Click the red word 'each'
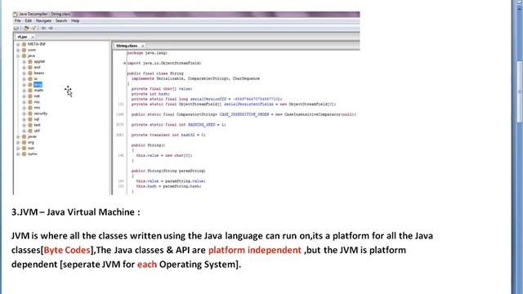The image size is (523, 294). point(147,265)
